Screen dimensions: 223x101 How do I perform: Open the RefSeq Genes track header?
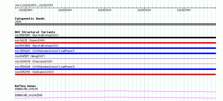[26, 86]
